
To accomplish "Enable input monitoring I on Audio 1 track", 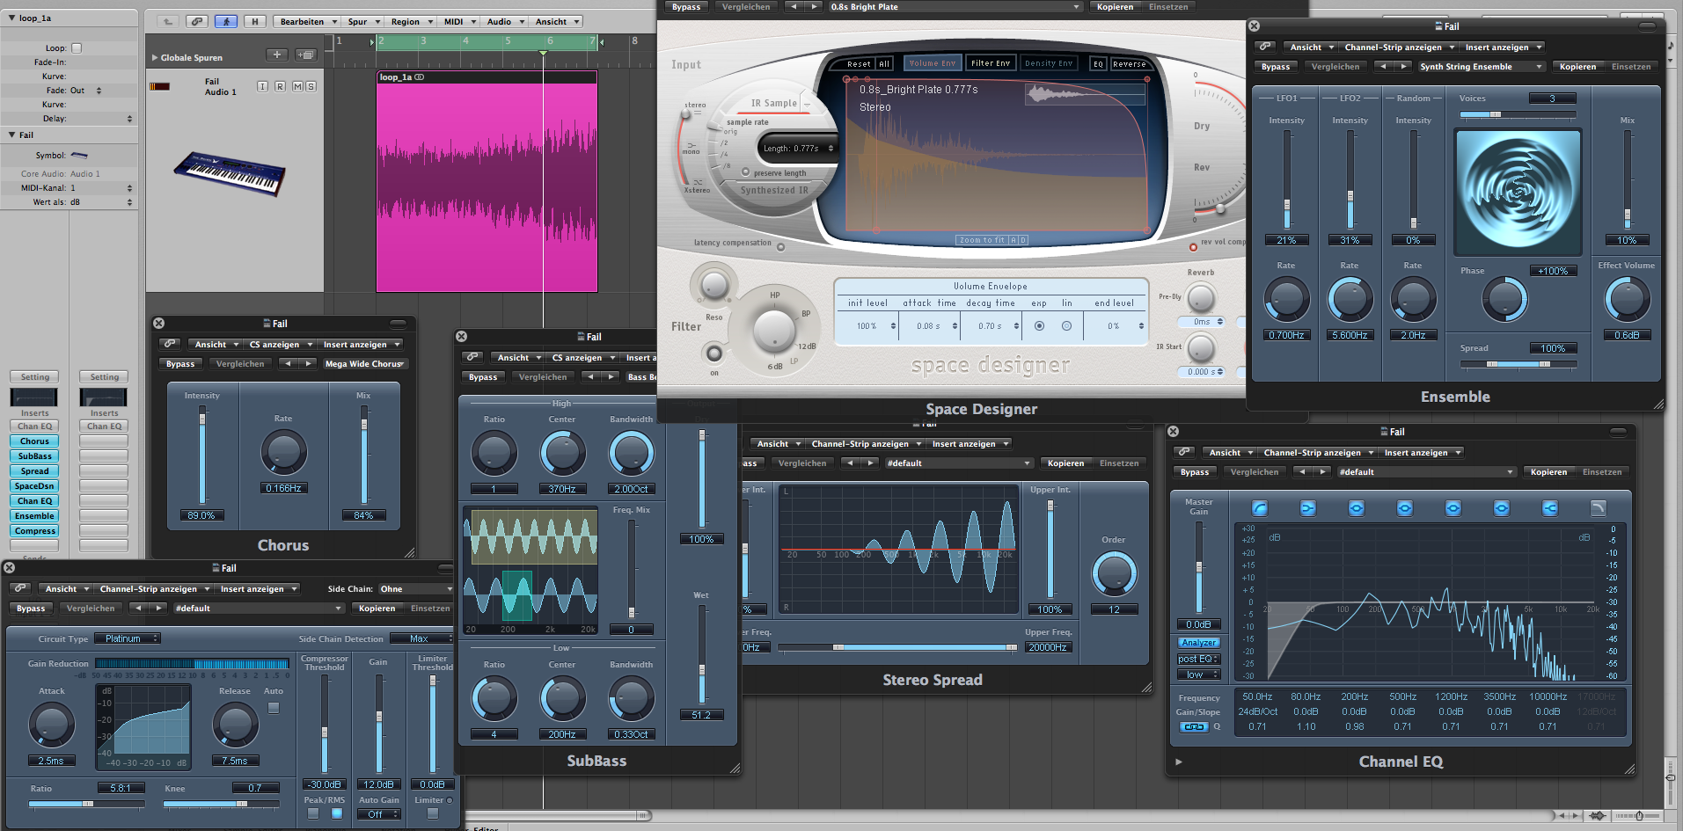I will (262, 86).
